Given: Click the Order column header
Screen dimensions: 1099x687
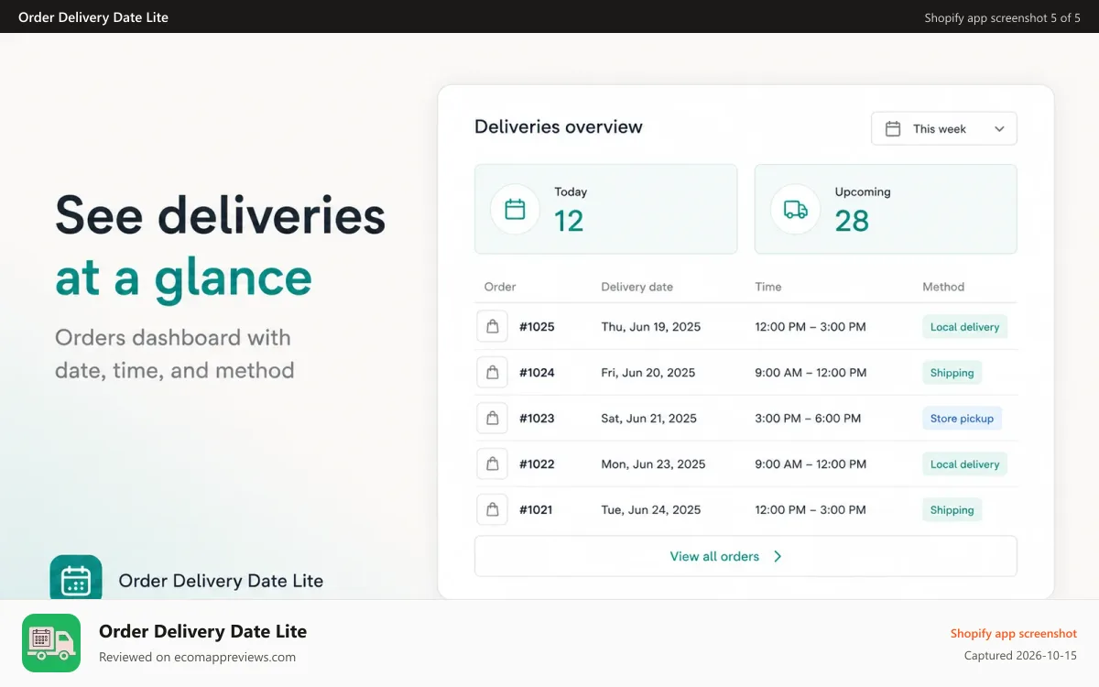Looking at the screenshot, I should point(500,287).
